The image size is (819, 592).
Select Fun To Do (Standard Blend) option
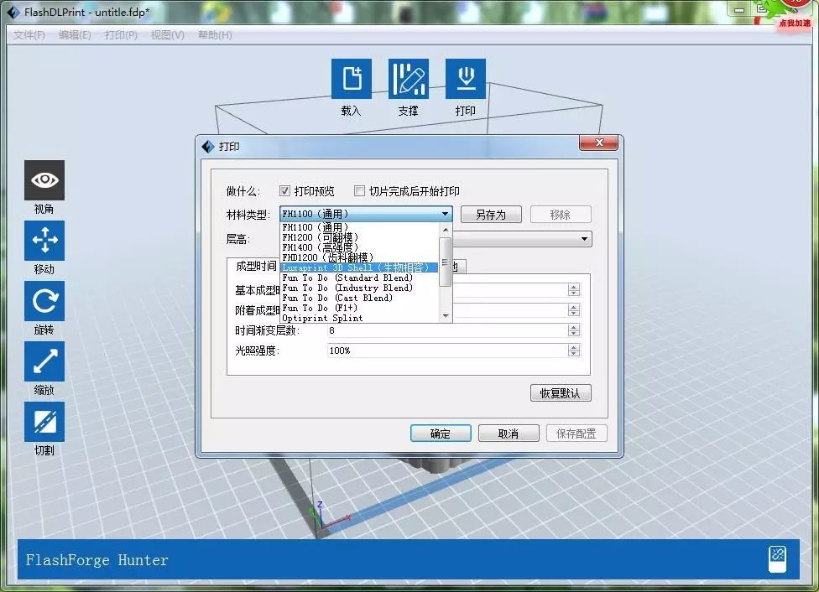(359, 278)
